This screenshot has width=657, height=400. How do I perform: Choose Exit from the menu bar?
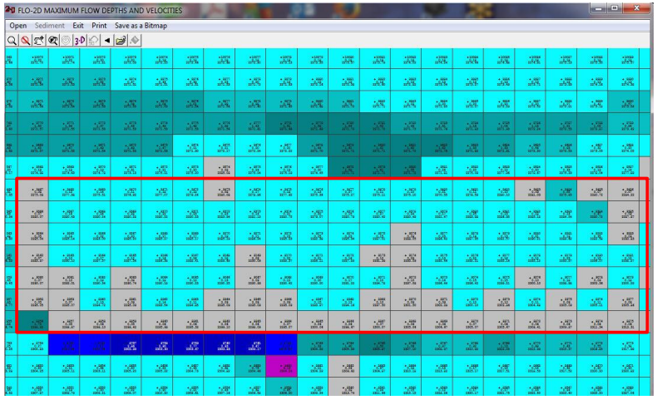pyautogui.click(x=77, y=26)
